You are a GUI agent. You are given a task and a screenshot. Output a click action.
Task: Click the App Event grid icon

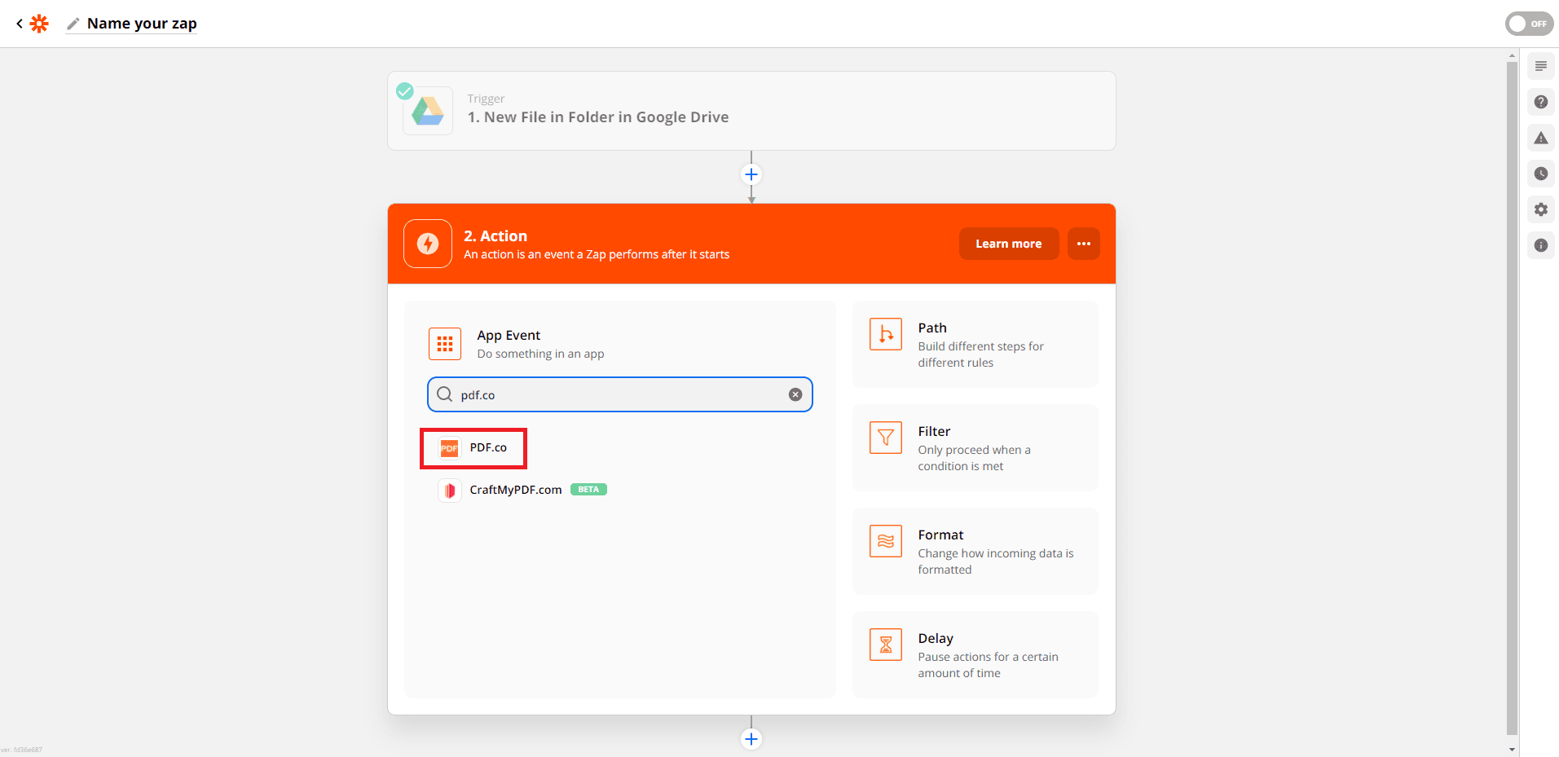point(444,343)
